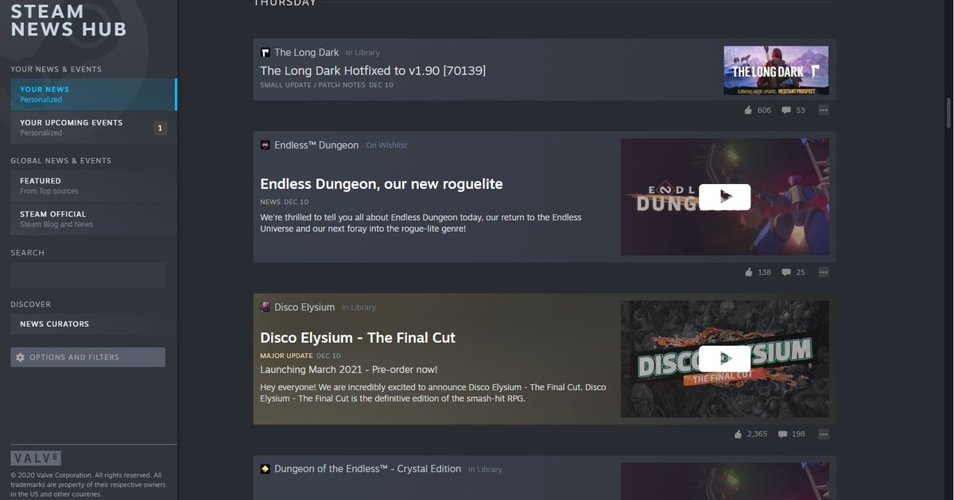Click the Valve logo in footer
Screen dimensions: 954x500
(x=36, y=458)
